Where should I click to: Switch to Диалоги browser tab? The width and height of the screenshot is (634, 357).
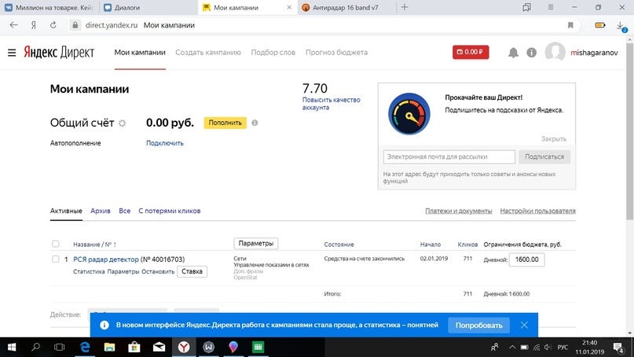pyautogui.click(x=148, y=7)
